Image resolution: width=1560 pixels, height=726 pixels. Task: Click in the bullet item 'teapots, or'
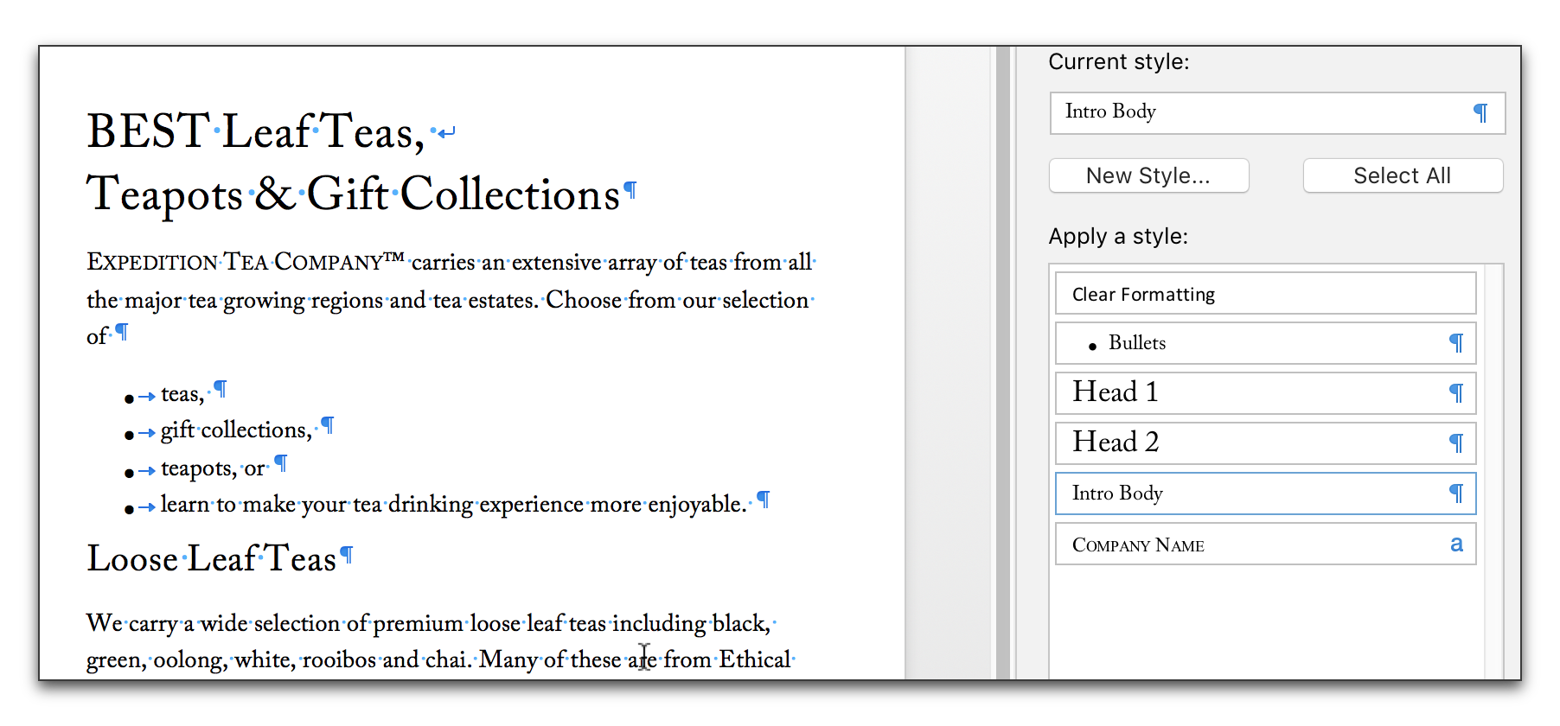pyautogui.click(x=213, y=468)
